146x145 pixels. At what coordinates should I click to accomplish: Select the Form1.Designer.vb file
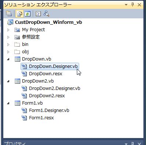[49, 110]
